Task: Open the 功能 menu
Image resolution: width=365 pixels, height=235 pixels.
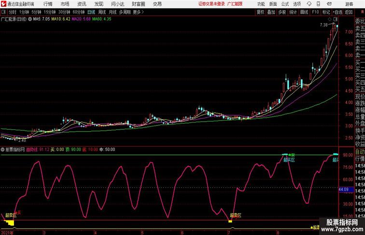Action: pos(261,4)
